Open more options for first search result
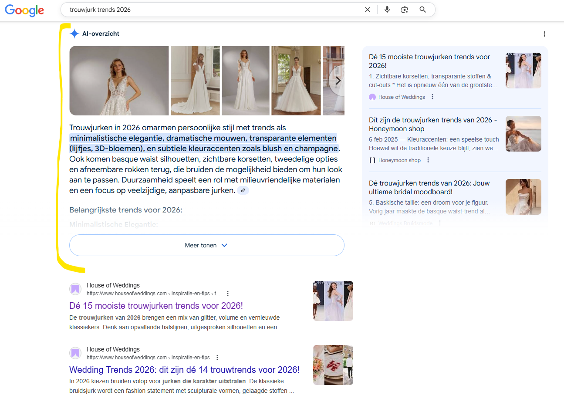The image size is (564, 402). (x=228, y=294)
